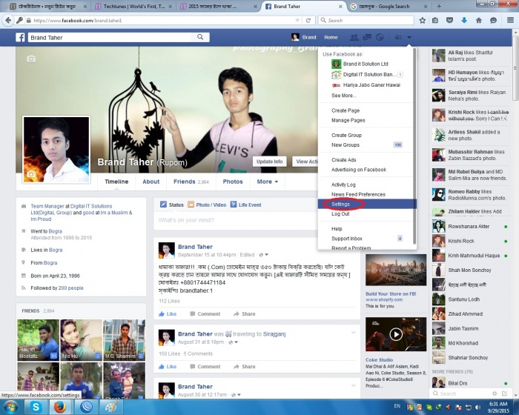This screenshot has width=519, height=415.
Task: Click the Pocket icon in Firefox toolbar
Action: pos(449,20)
